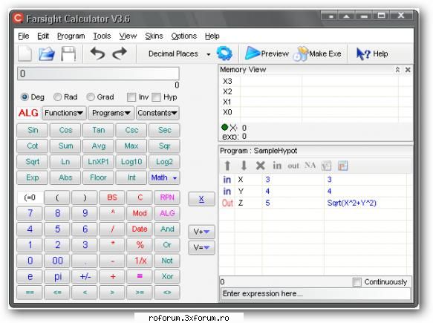Image resolution: width=433 pixels, height=323 pixels.
Task: Click the Sqrt function button
Action: tap(33, 162)
